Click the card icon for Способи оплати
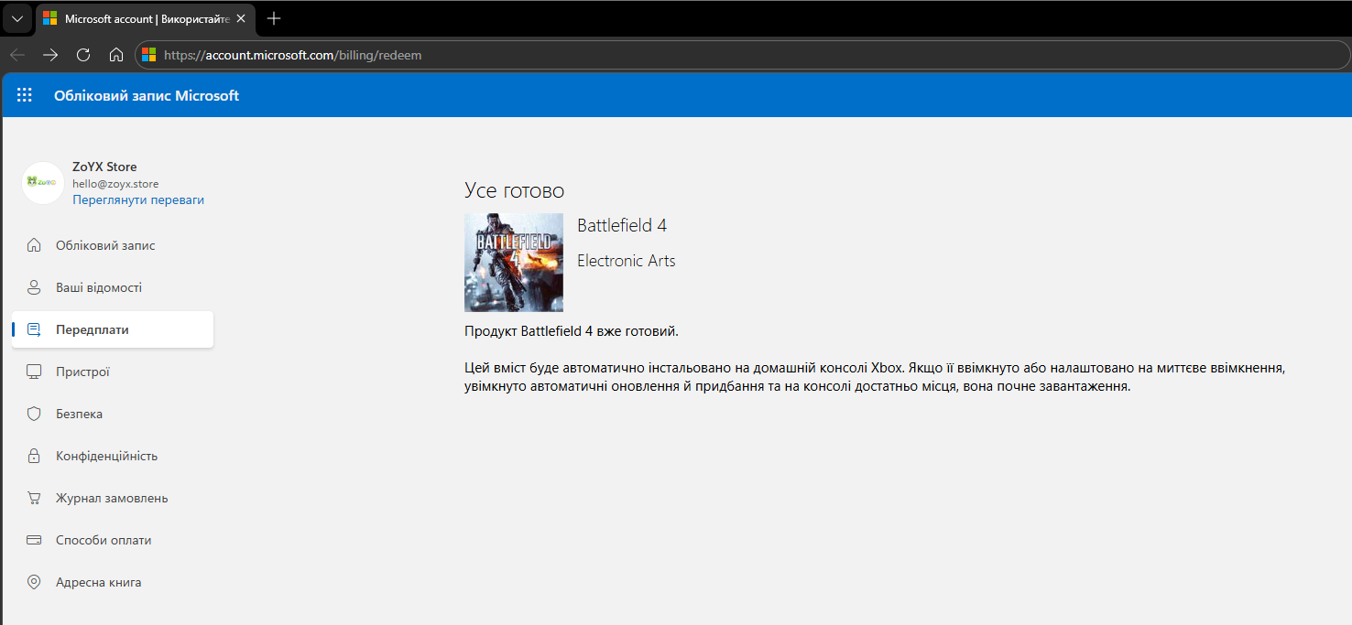Image resolution: width=1352 pixels, height=625 pixels. tap(34, 540)
